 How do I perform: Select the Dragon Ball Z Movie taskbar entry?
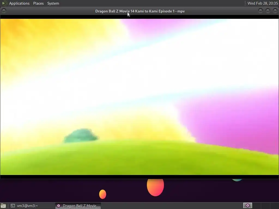(78, 206)
